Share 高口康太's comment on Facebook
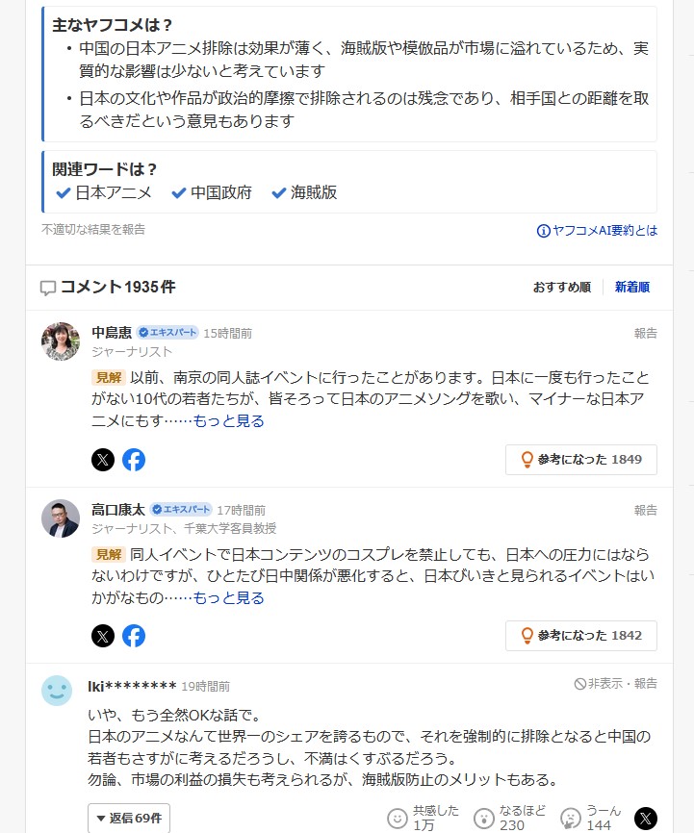This screenshot has height=833, width=694. coord(134,636)
